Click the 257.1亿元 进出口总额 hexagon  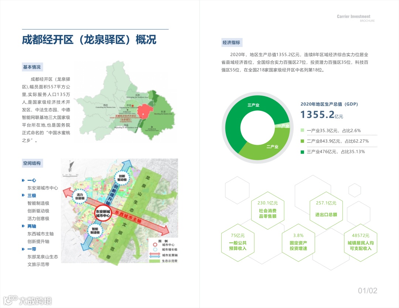coord(326,211)
